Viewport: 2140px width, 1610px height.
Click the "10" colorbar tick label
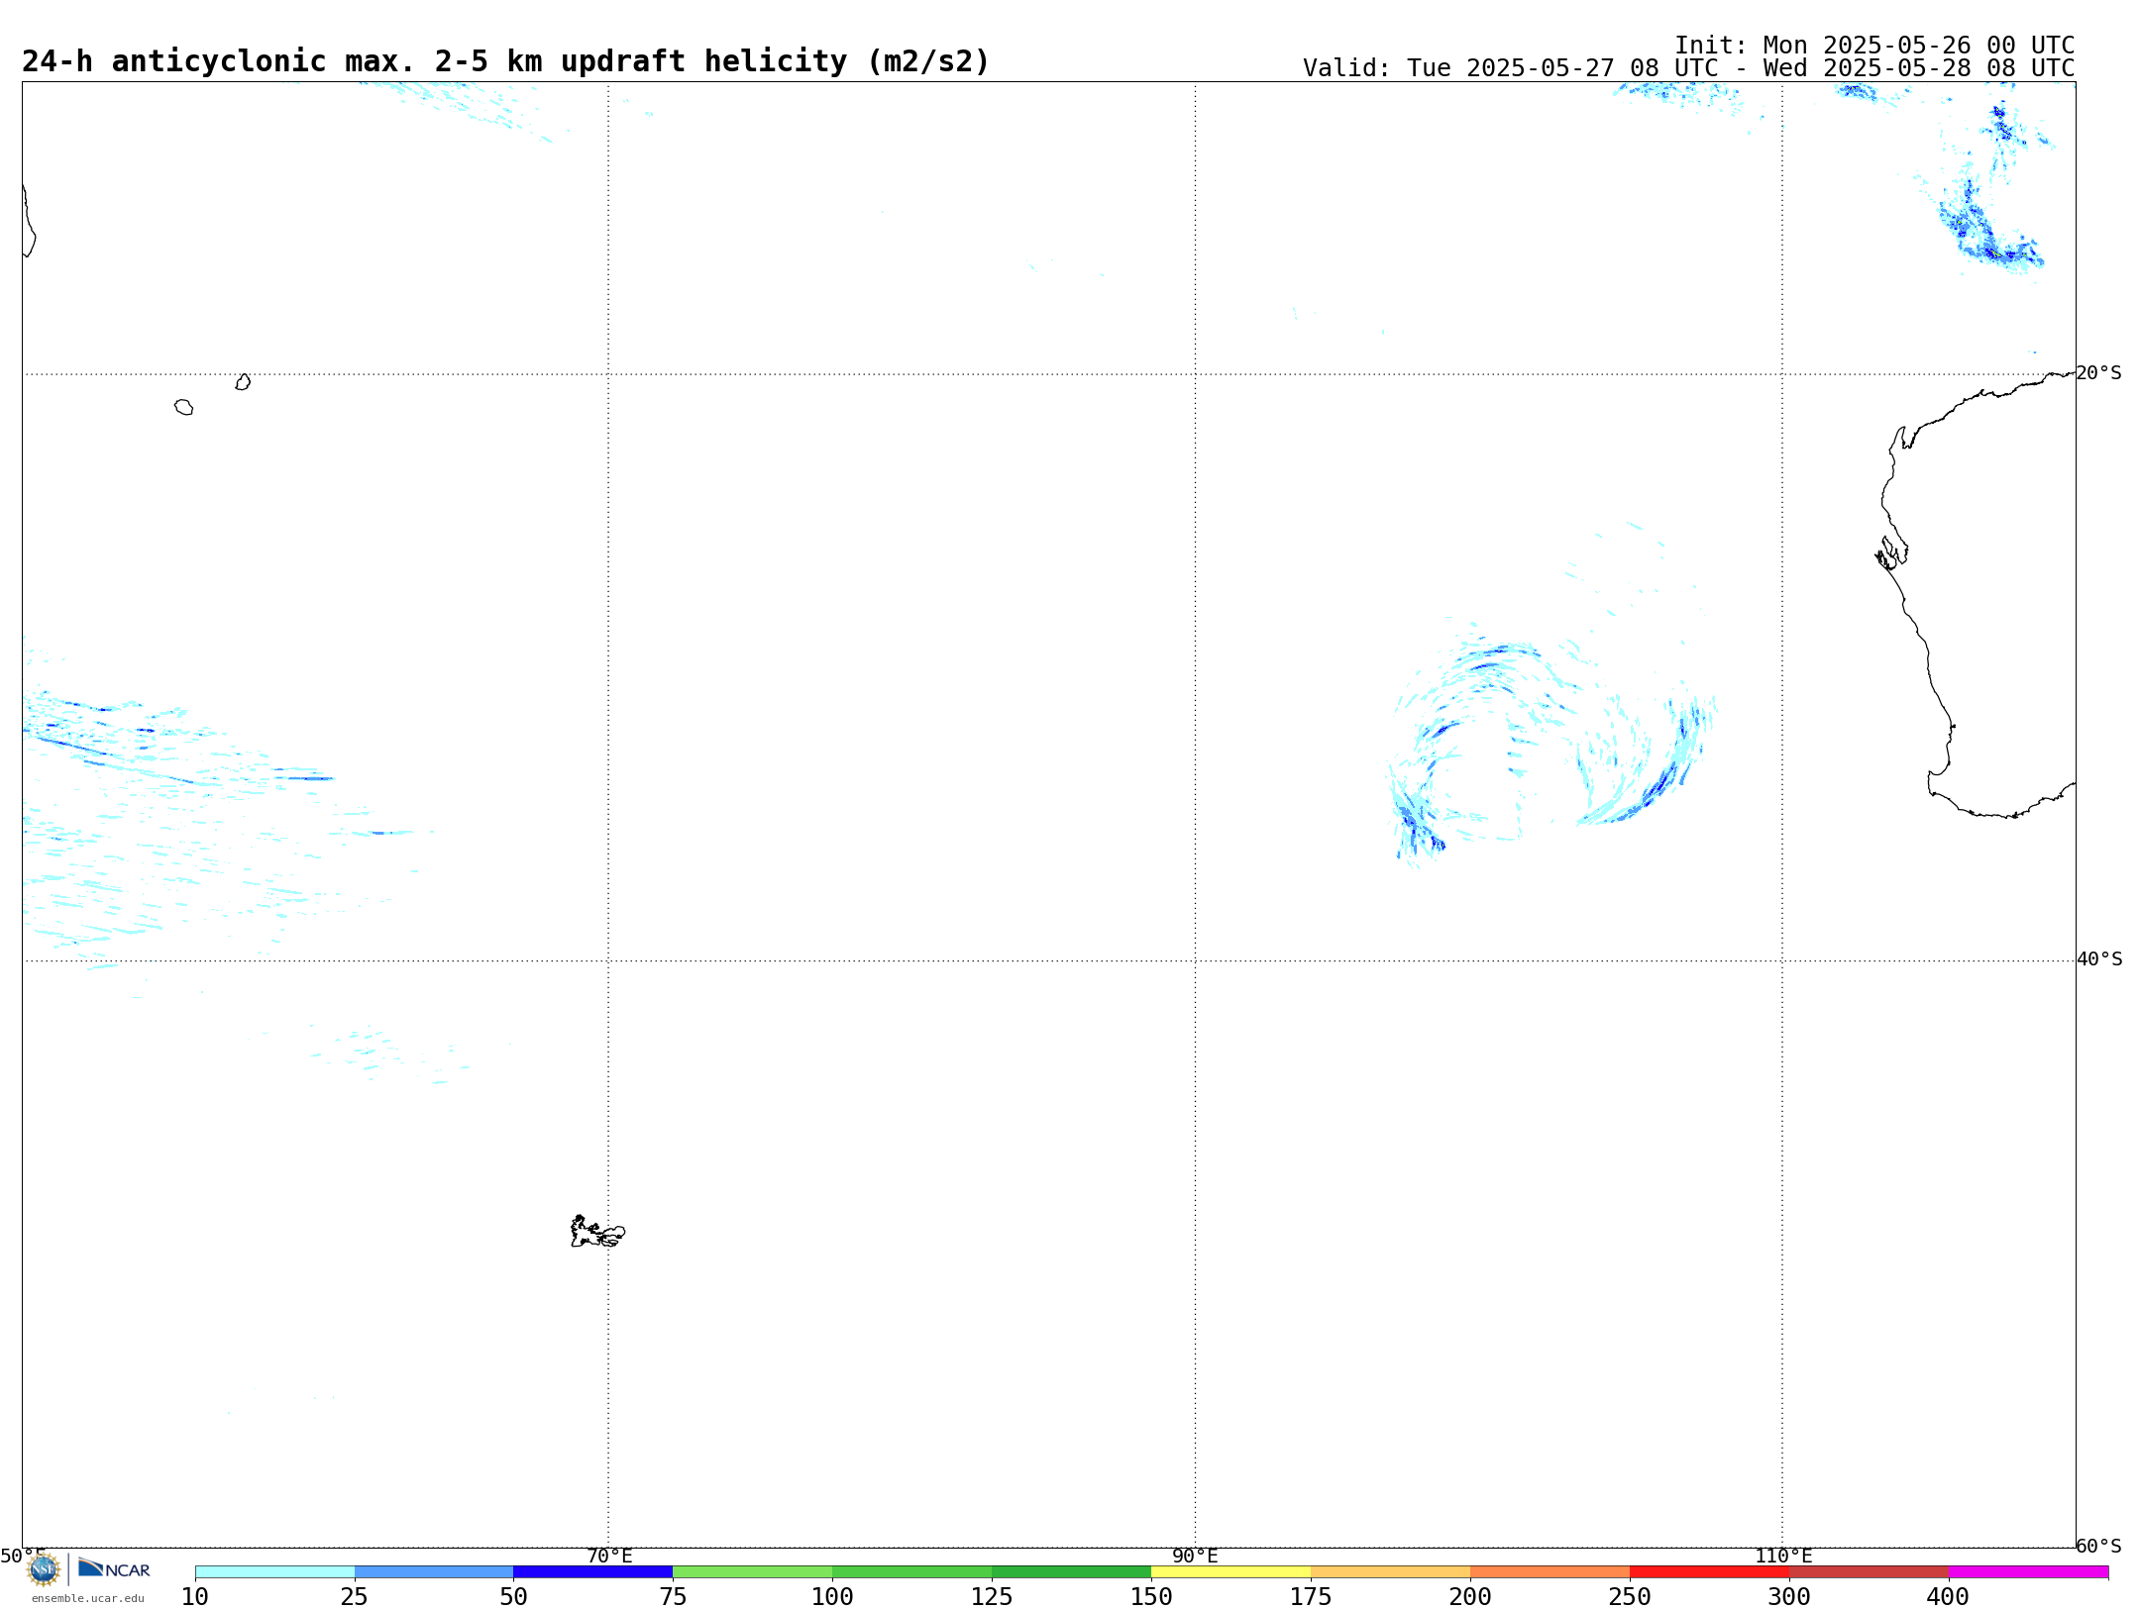point(195,1597)
